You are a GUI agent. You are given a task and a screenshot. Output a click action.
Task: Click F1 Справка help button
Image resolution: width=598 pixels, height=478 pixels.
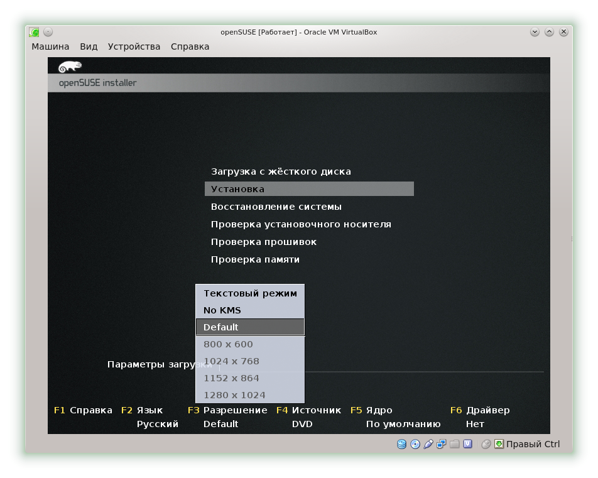(x=83, y=411)
